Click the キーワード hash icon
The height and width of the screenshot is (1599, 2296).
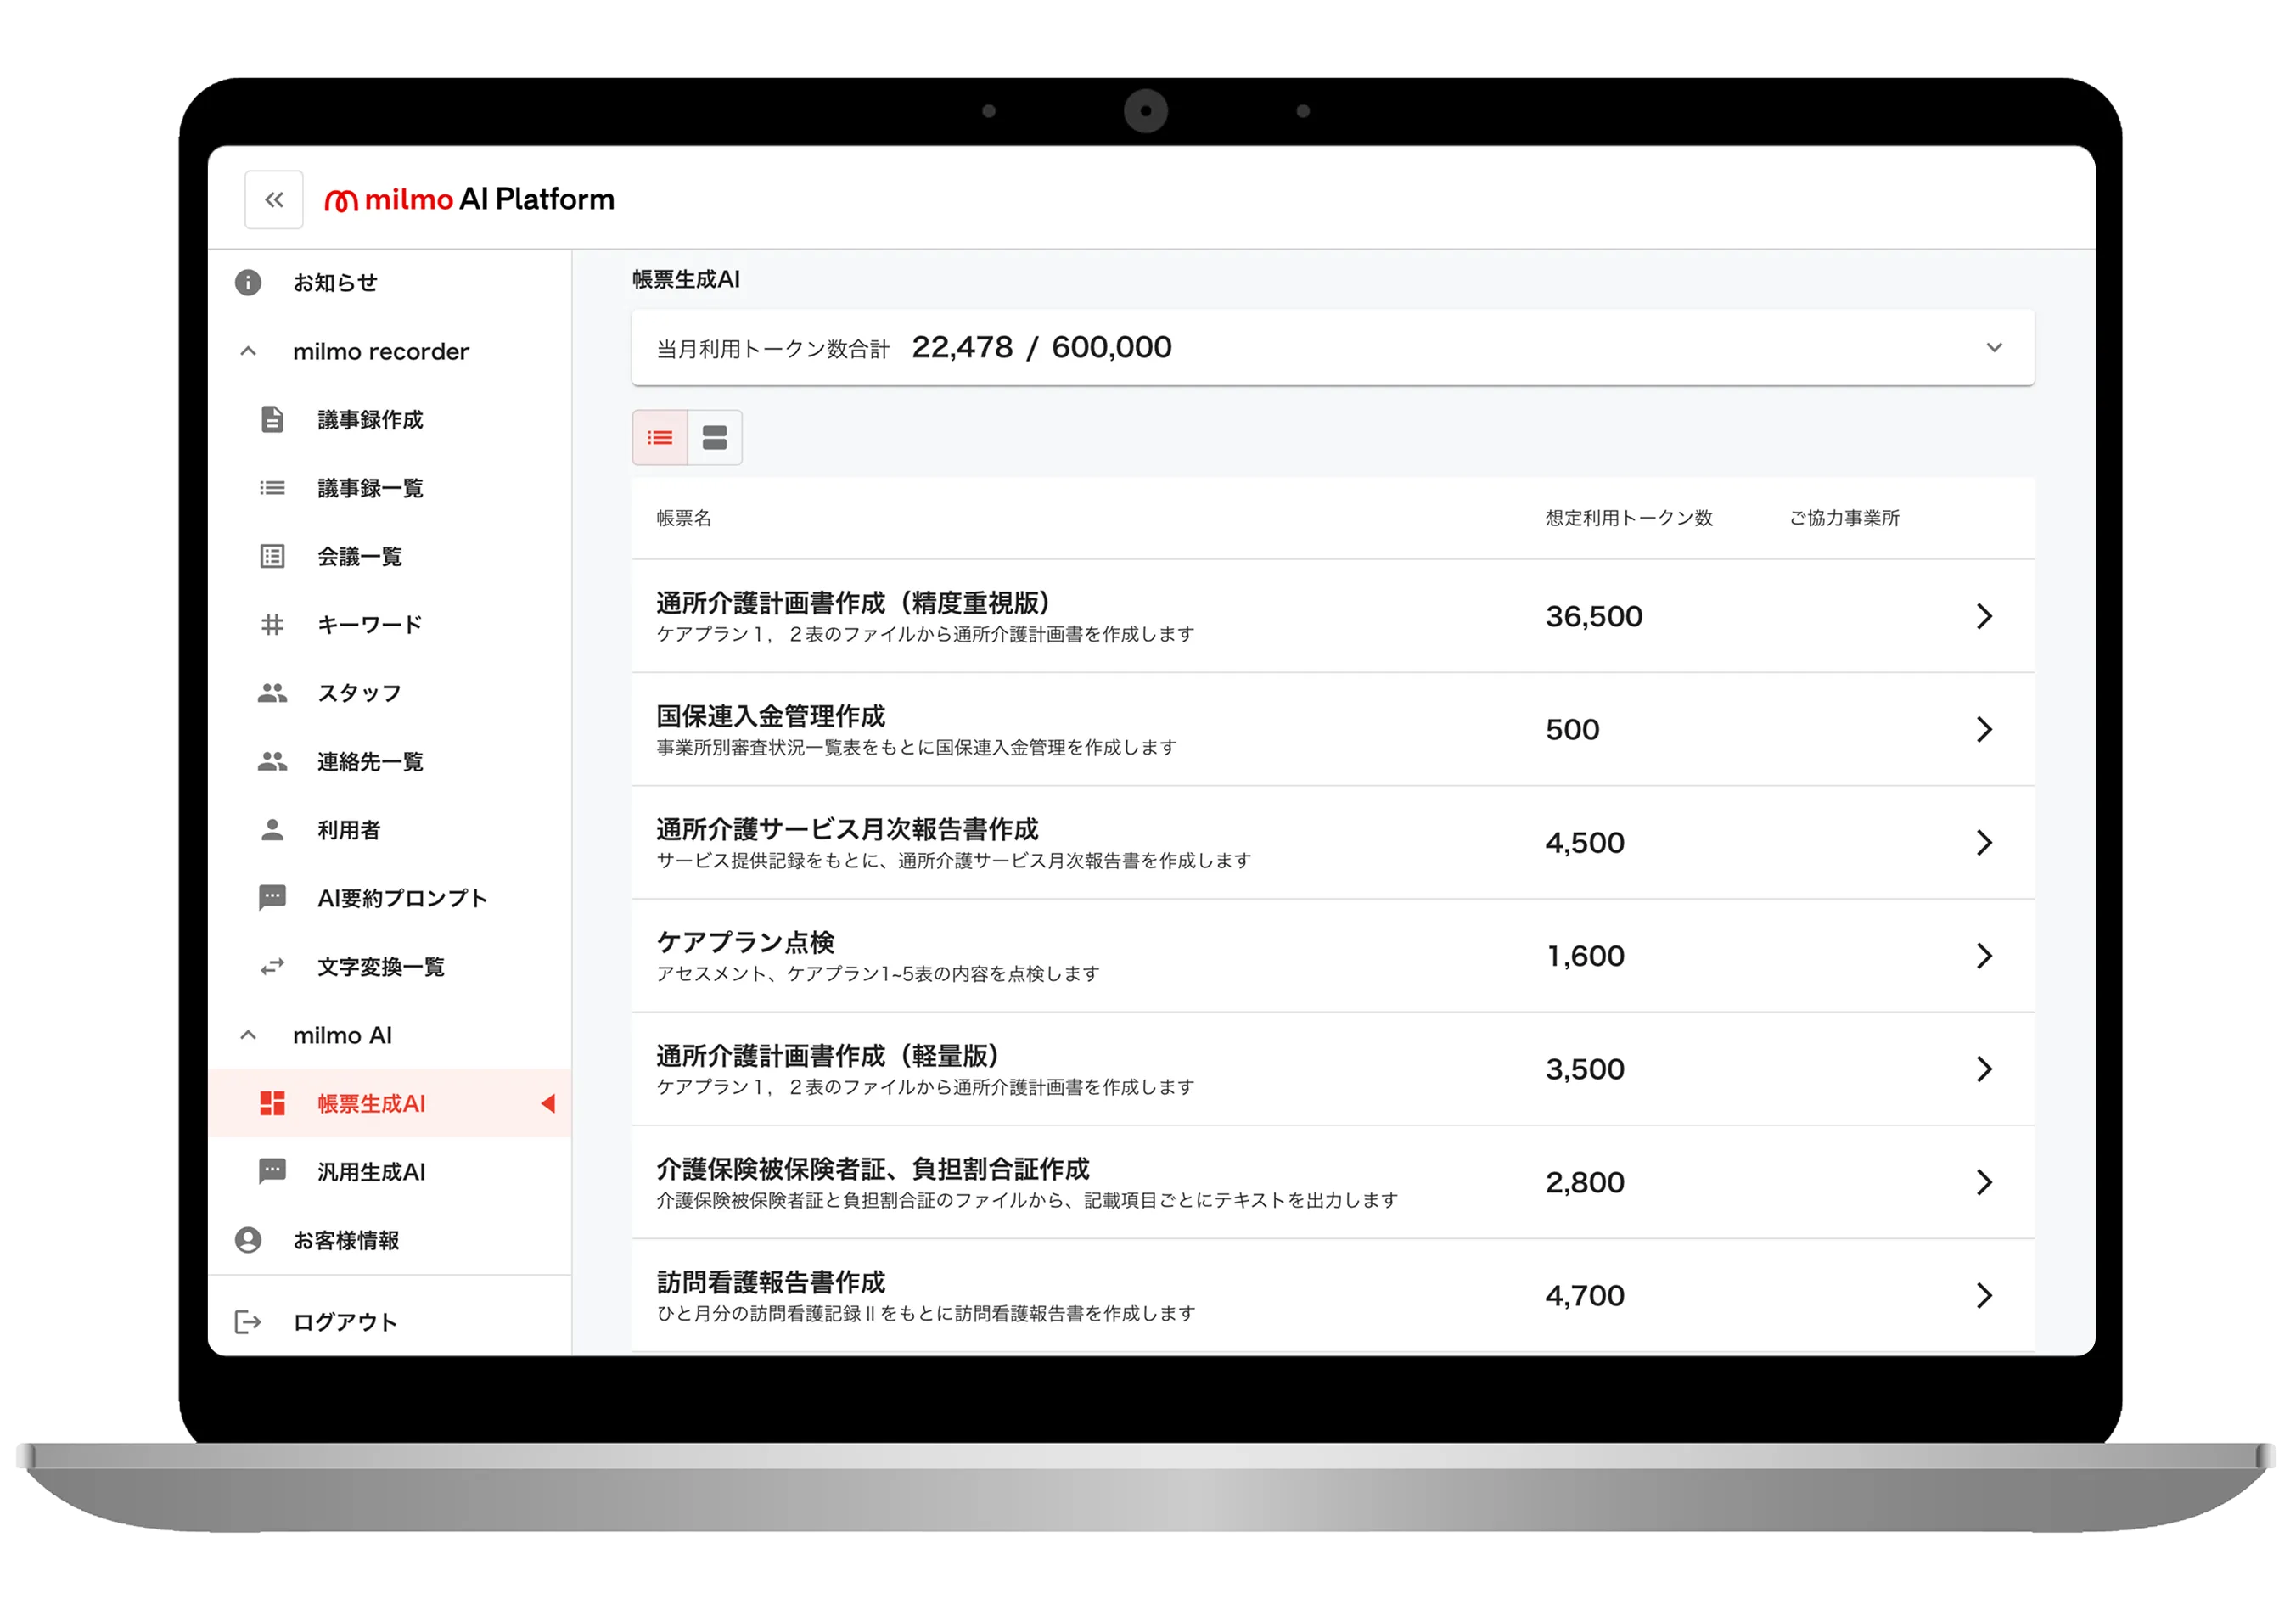click(272, 625)
